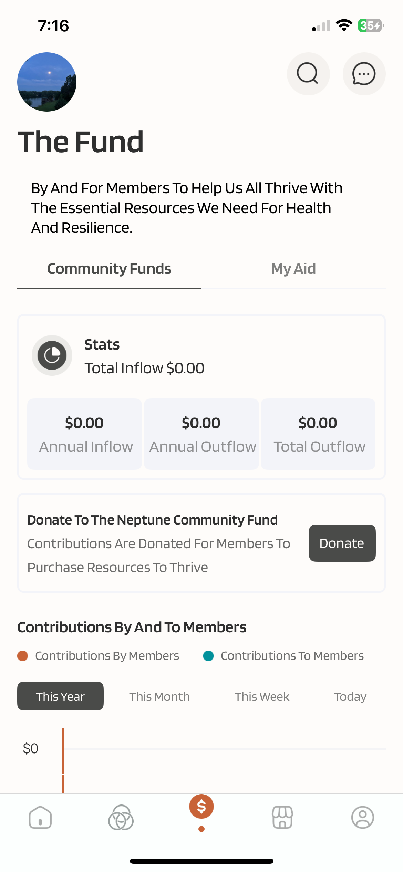Select the Community Funds tab
The height and width of the screenshot is (872, 403).
(109, 269)
